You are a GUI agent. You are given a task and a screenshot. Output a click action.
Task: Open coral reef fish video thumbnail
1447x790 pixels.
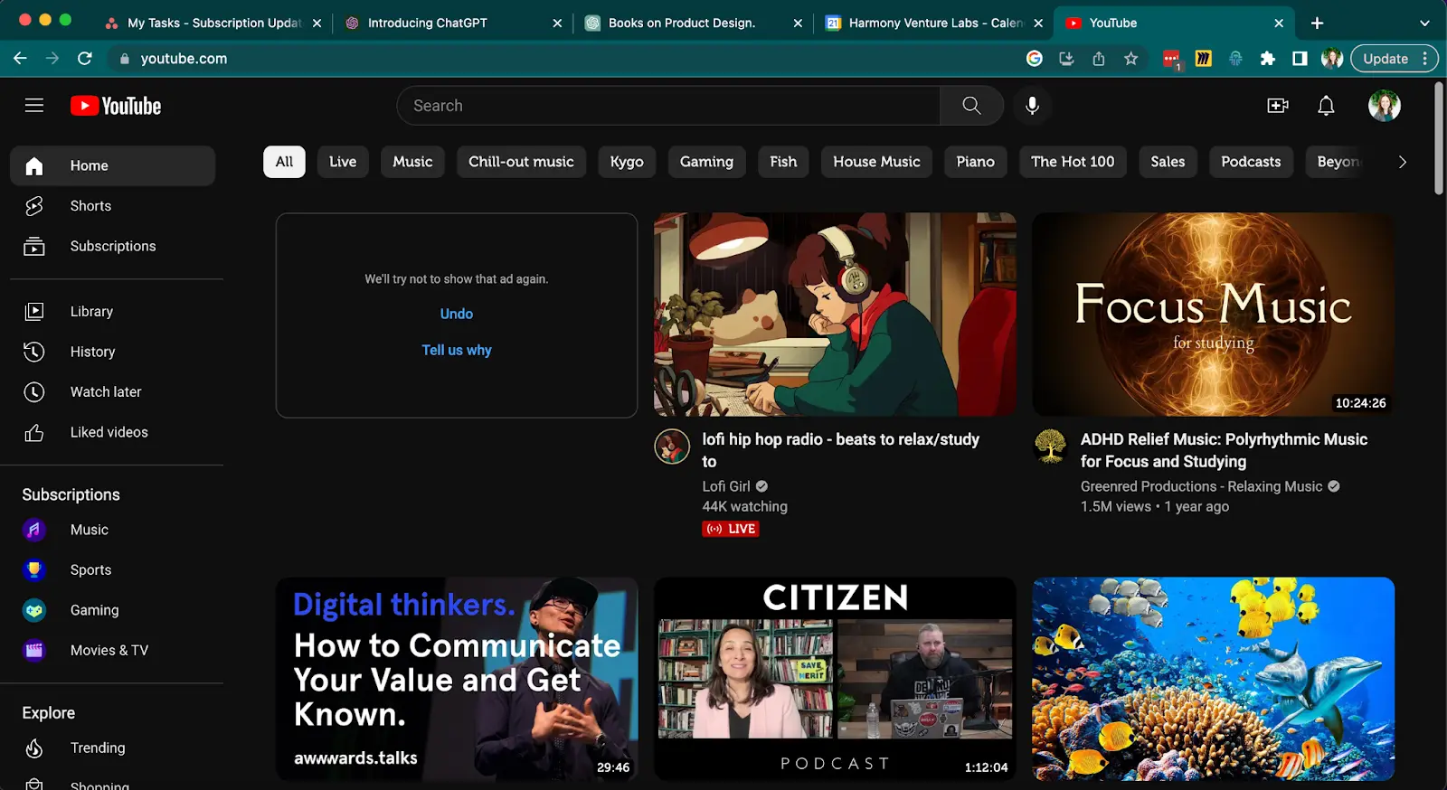(x=1214, y=679)
